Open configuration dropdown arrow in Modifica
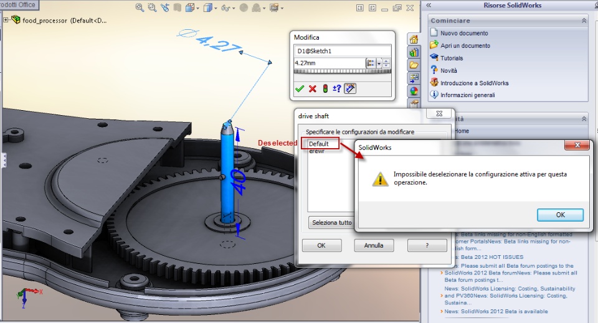The height and width of the screenshot is (323, 598). (x=379, y=63)
